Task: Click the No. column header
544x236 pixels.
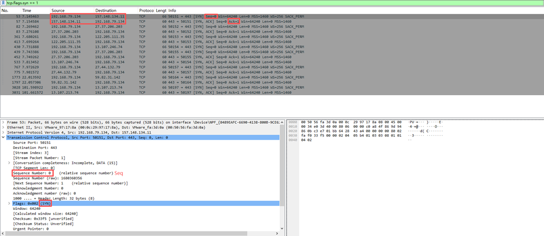Action: point(6,10)
